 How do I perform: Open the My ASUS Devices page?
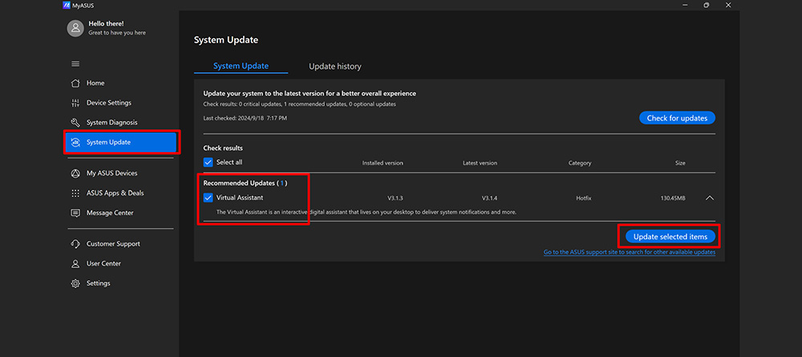111,173
